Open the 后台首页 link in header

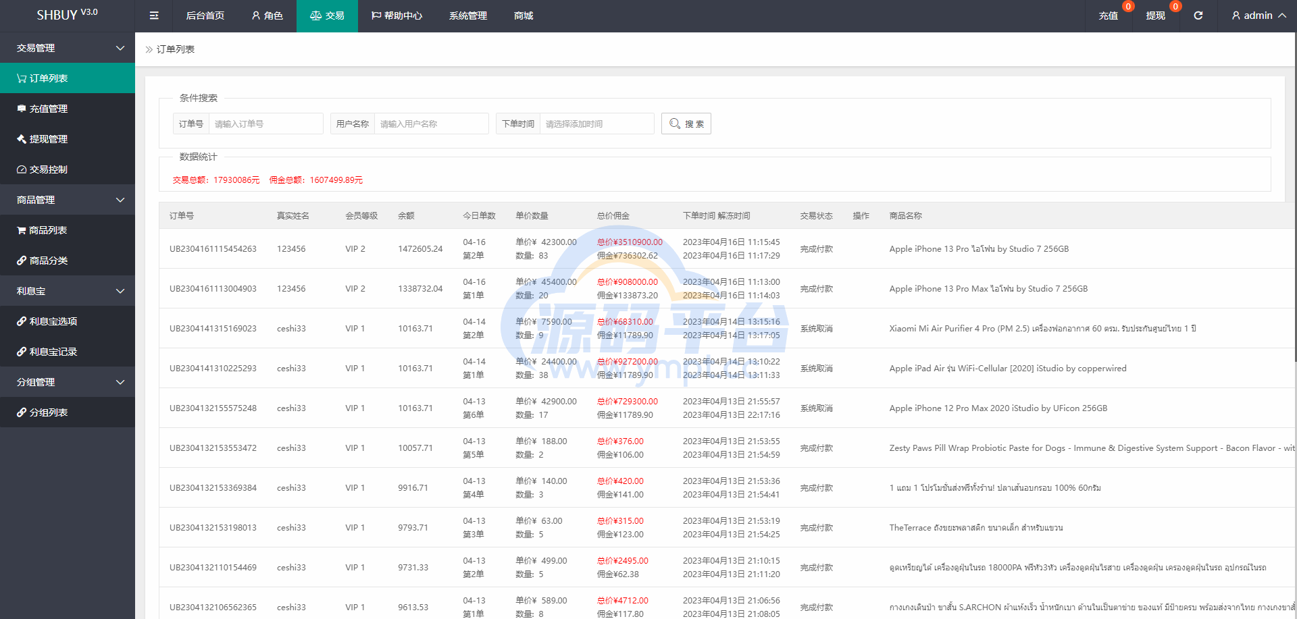[205, 16]
